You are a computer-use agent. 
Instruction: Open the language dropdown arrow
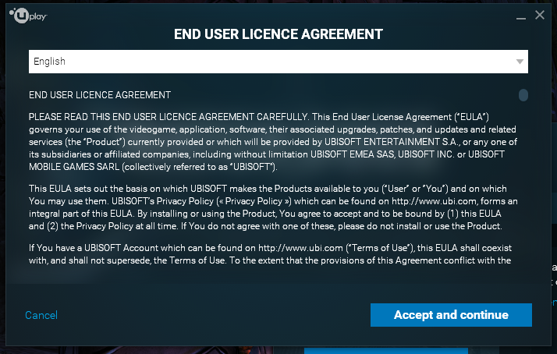pyautogui.click(x=520, y=62)
